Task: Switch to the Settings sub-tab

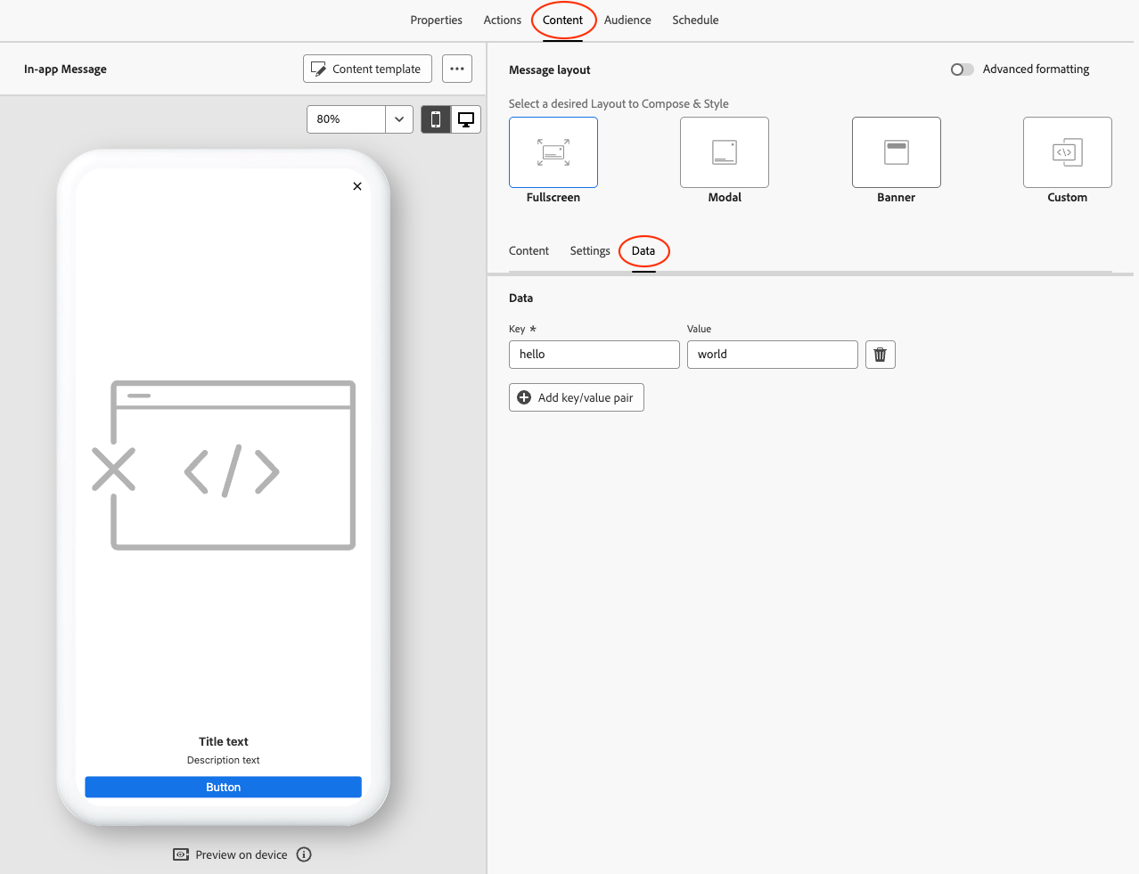Action: (590, 251)
